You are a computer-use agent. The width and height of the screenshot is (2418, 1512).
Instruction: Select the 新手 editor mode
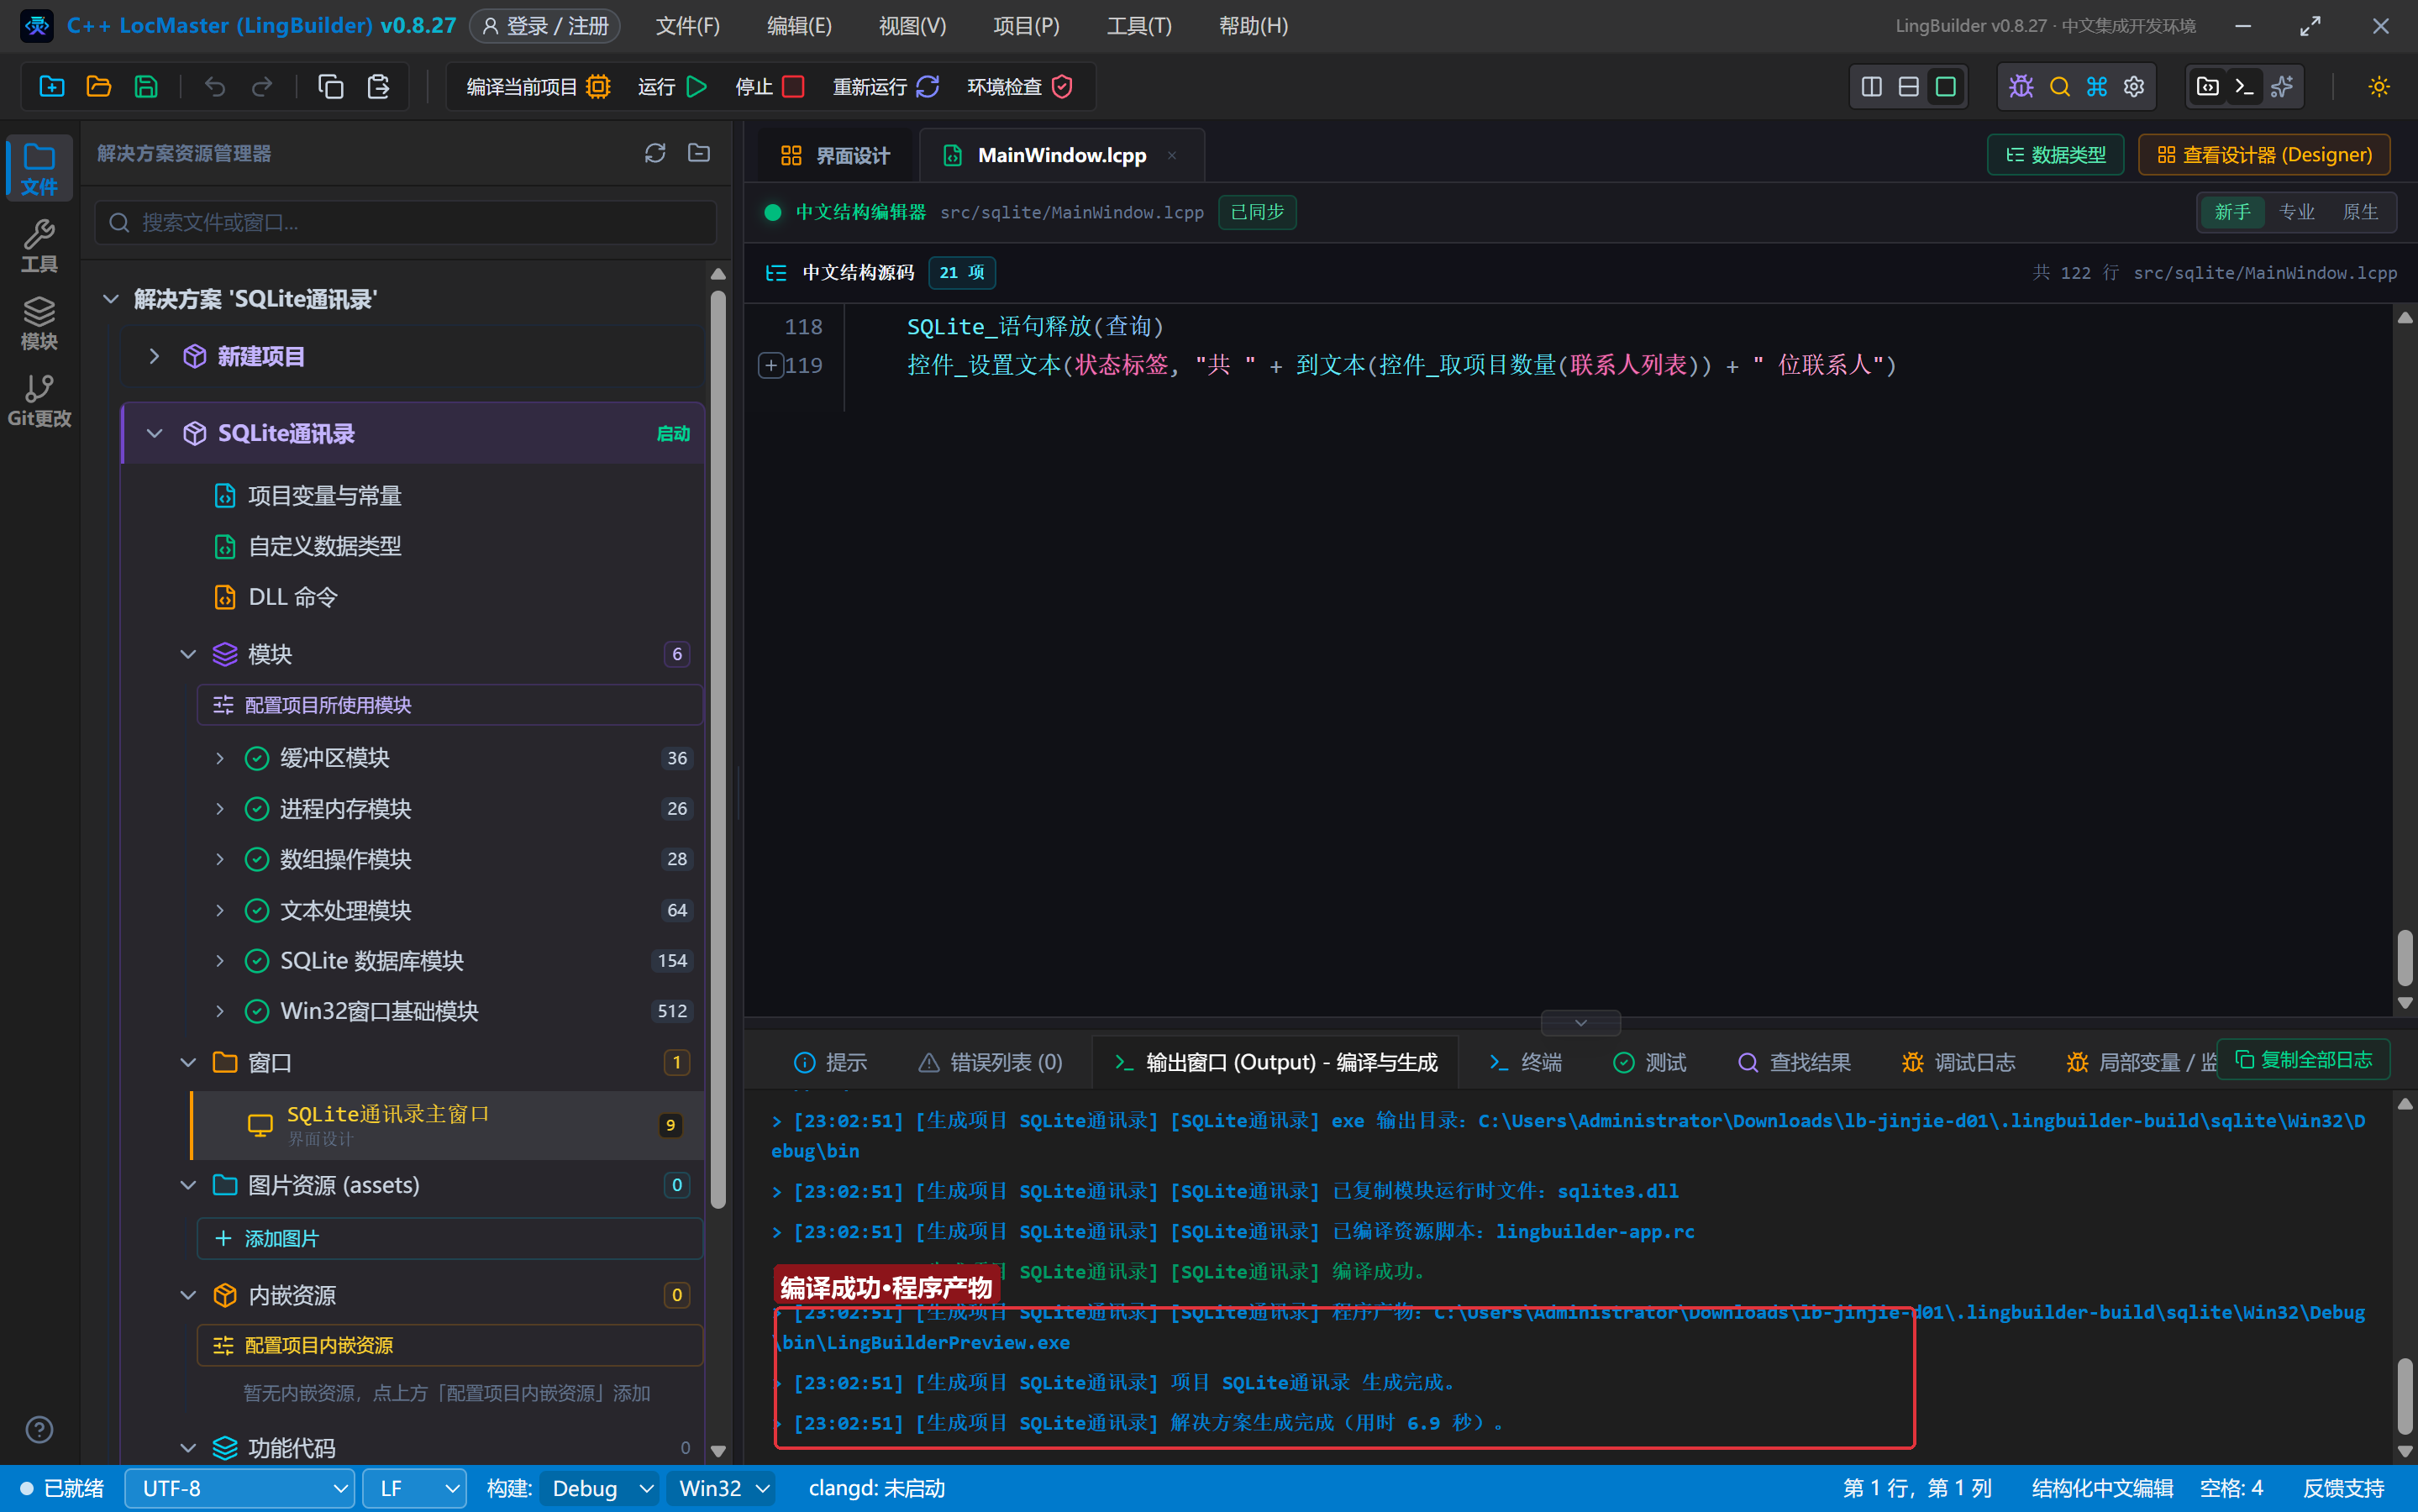[x=2232, y=212]
